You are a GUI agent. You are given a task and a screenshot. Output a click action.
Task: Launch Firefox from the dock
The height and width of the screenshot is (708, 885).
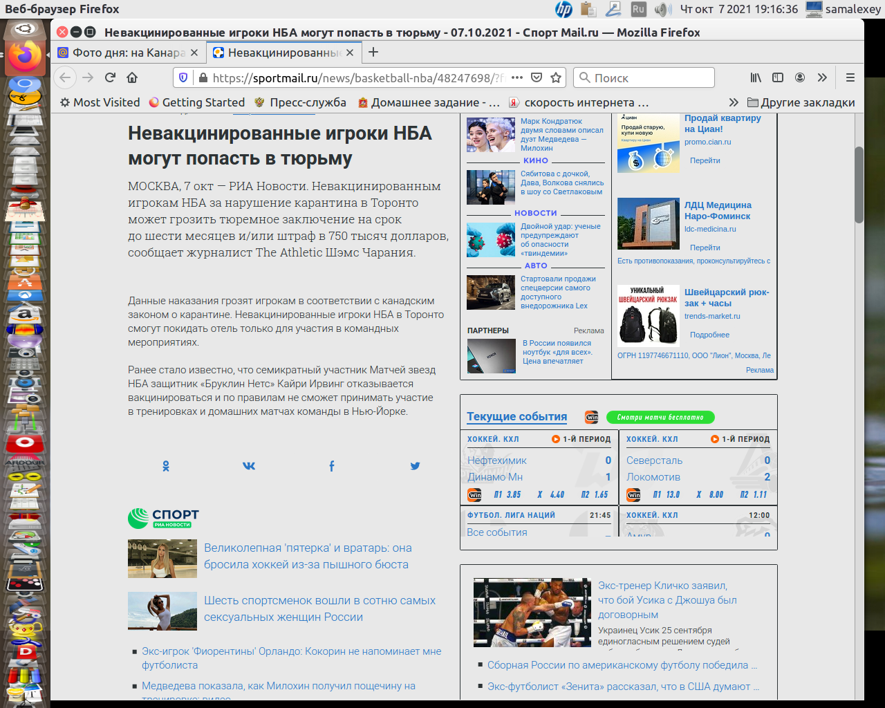(x=25, y=57)
